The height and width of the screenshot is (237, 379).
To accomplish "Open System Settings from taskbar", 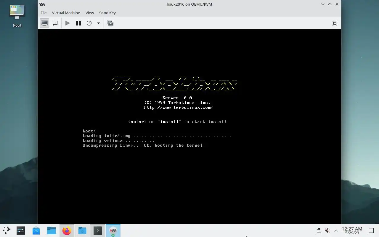I will pos(21,230).
